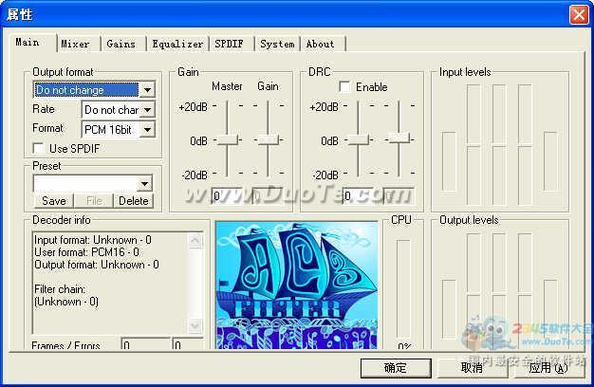Expand the Output format speakers dropdown

coord(146,90)
